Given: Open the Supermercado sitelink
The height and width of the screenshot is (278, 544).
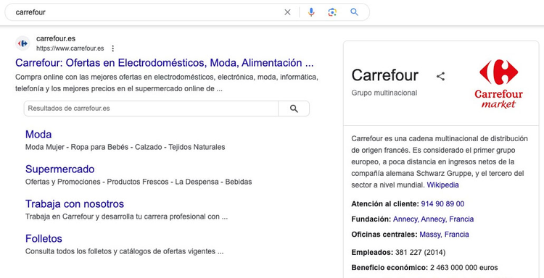Looking at the screenshot, I should coord(59,169).
